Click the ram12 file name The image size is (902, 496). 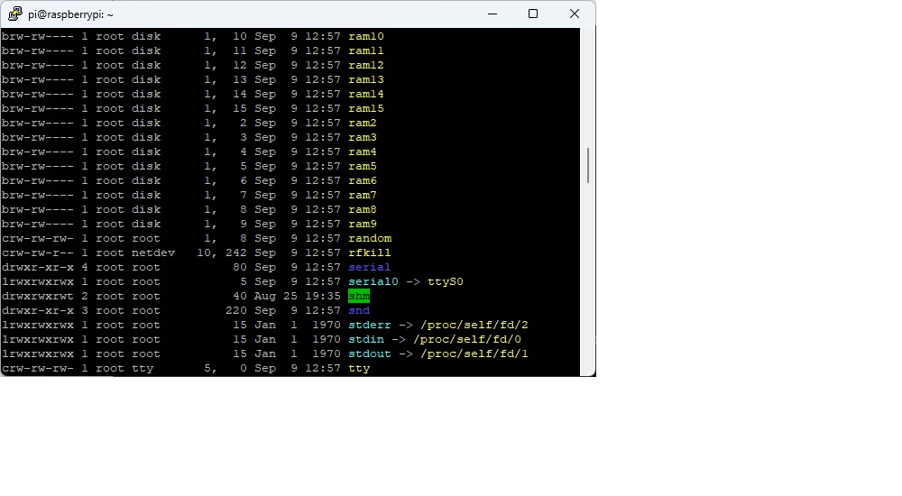click(x=366, y=65)
